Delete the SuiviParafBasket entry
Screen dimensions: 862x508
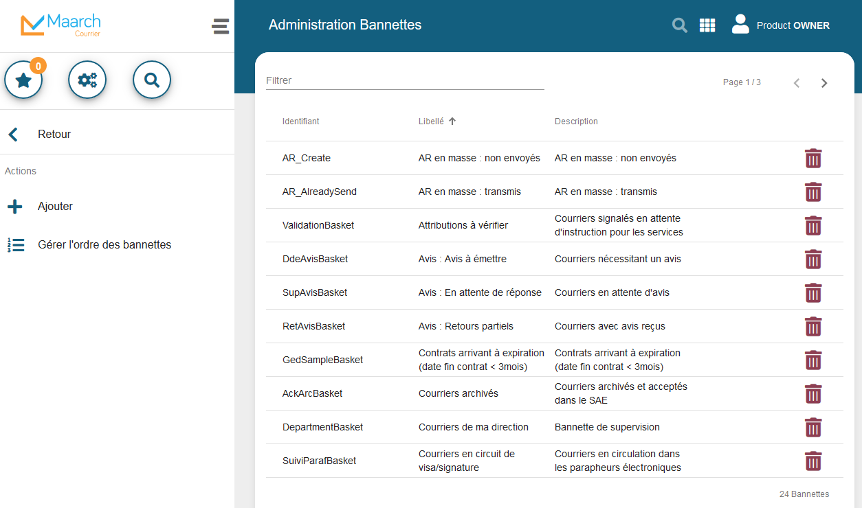813,461
